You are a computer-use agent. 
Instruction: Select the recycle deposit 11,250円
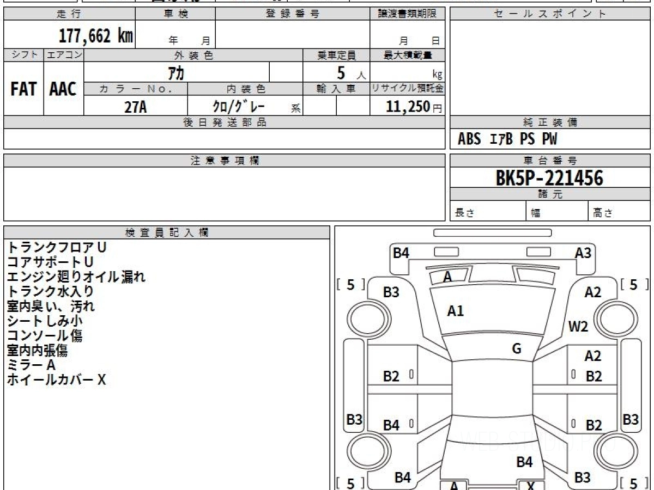(414, 107)
